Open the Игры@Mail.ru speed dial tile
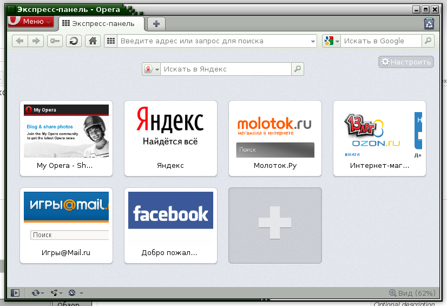The width and height of the screenshot is (447, 306). click(66, 225)
